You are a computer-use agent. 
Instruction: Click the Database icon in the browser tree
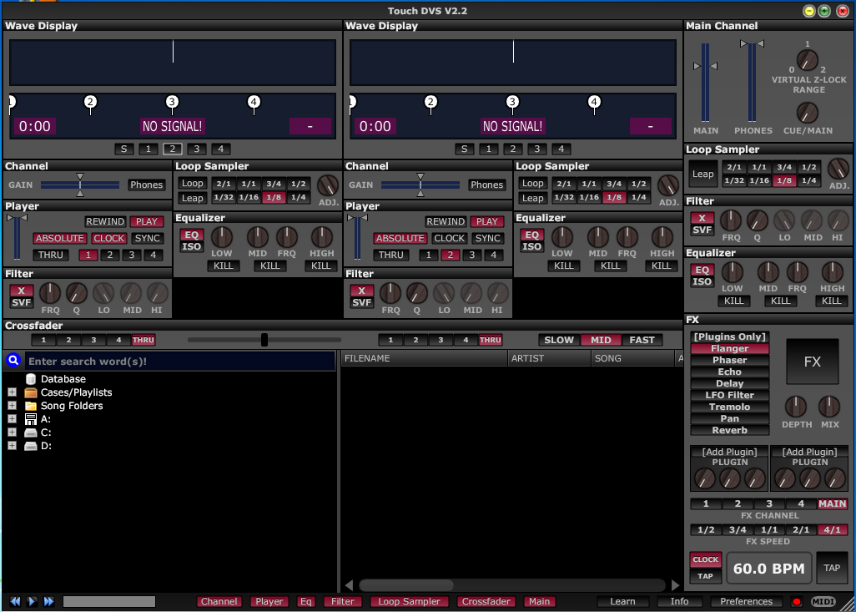click(x=31, y=379)
